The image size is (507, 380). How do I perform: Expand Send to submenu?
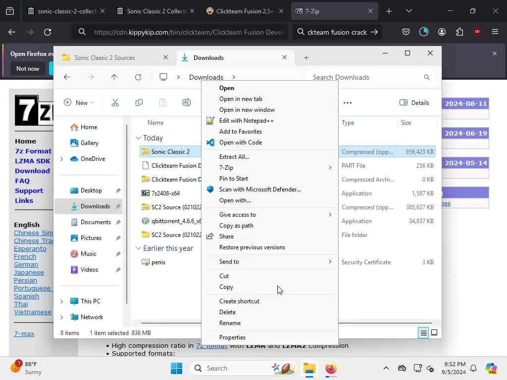(x=330, y=261)
